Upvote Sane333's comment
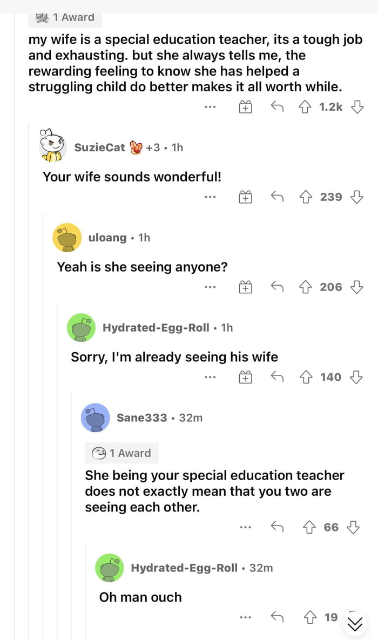Image resolution: width=378 pixels, height=640 pixels. click(310, 527)
